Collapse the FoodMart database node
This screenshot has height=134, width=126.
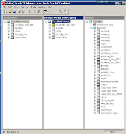87,22
